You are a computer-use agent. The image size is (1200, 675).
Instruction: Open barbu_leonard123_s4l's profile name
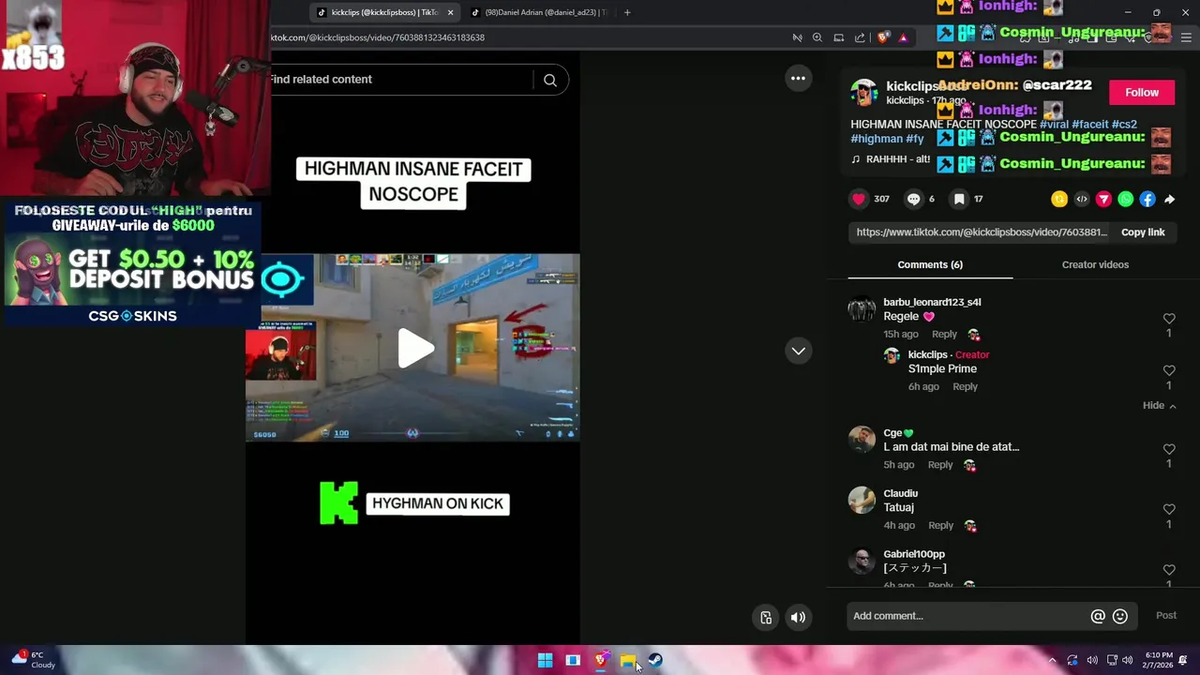[x=932, y=302]
